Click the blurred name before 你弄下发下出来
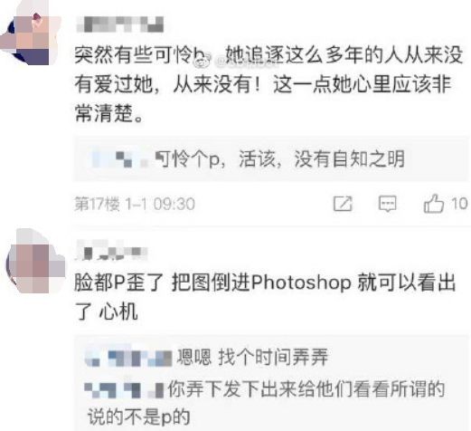471x431 pixels. (x=124, y=389)
